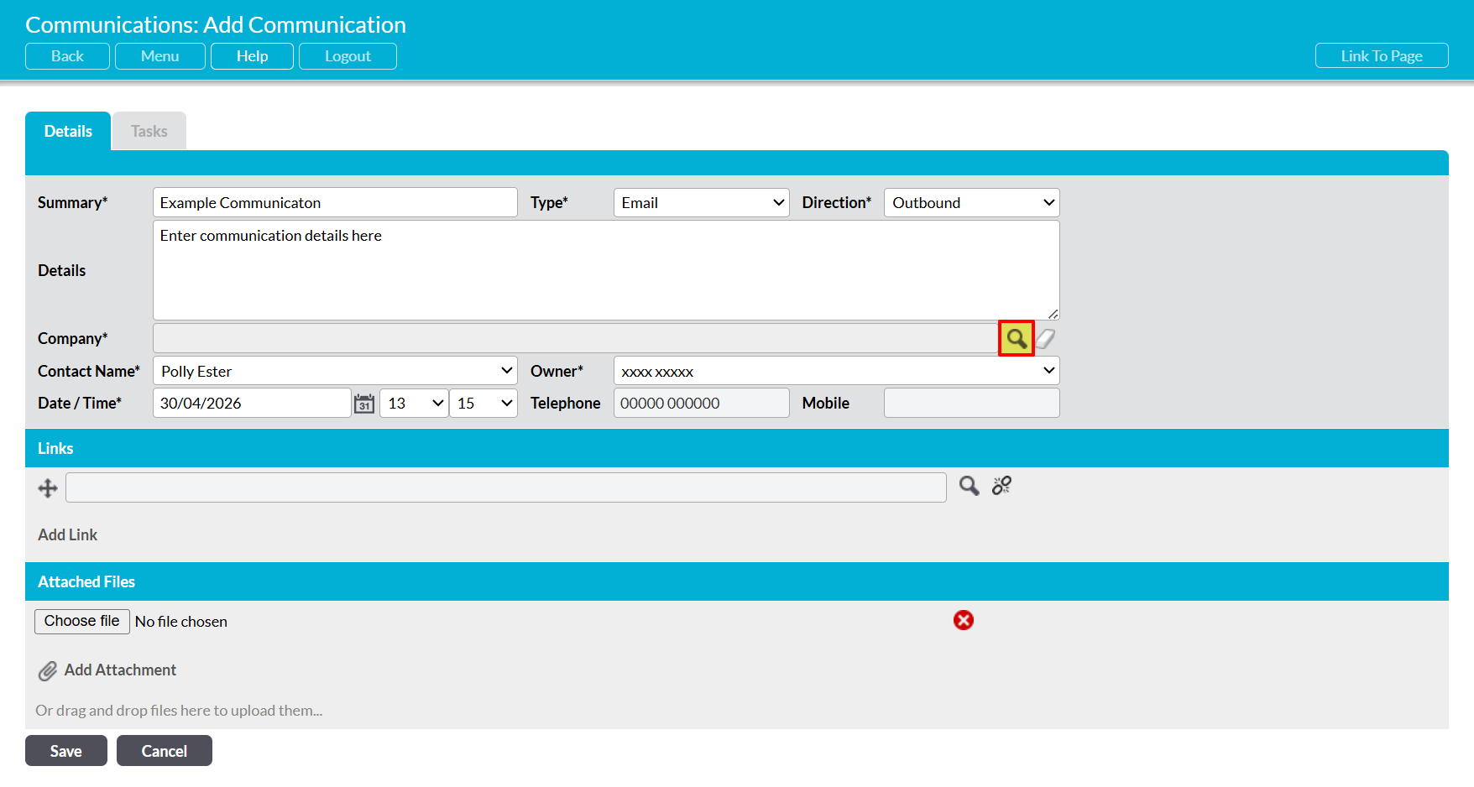This screenshot has height=787, width=1474.
Task: Select the Details tab
Action: point(68,132)
